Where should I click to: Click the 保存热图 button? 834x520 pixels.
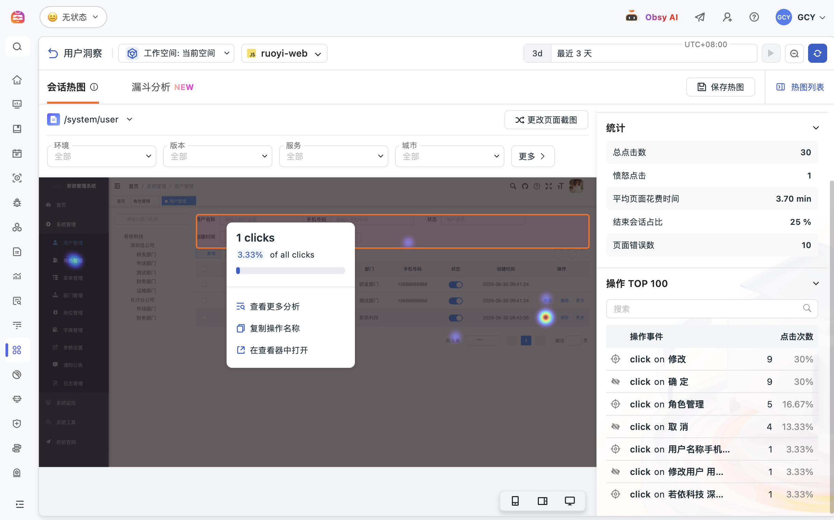(x=720, y=87)
